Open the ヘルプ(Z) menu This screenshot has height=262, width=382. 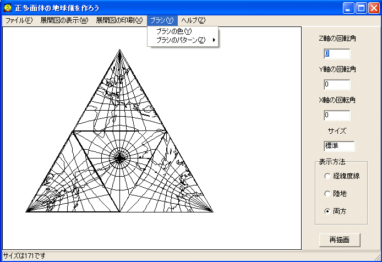[x=193, y=20]
